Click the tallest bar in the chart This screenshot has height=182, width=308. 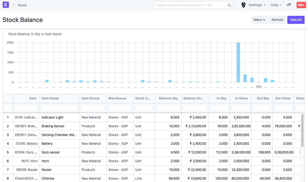click(x=238, y=62)
